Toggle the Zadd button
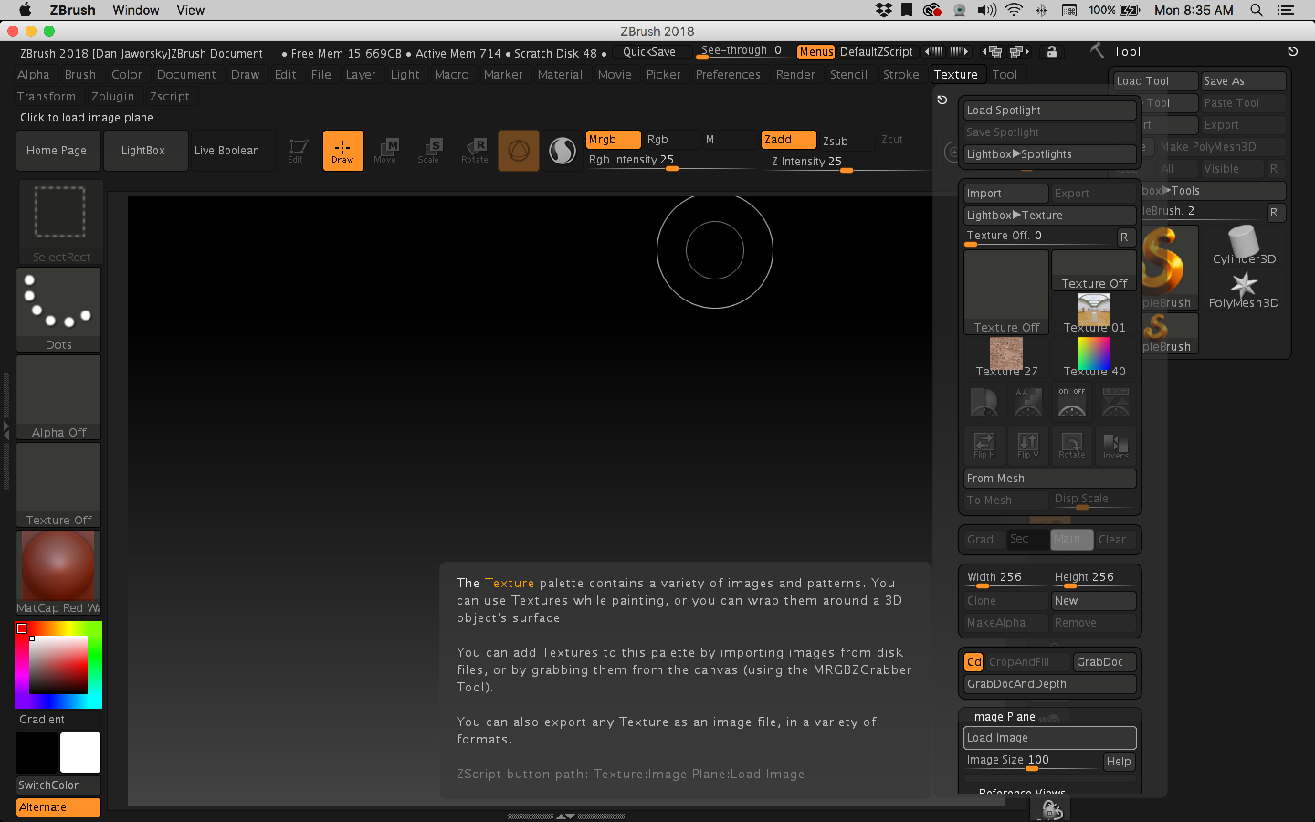1315x822 pixels. click(789, 140)
